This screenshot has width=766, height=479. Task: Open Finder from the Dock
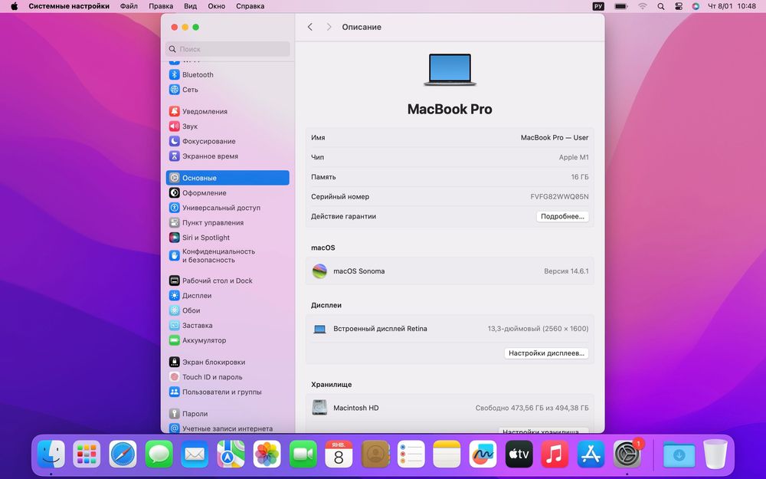[x=51, y=454]
